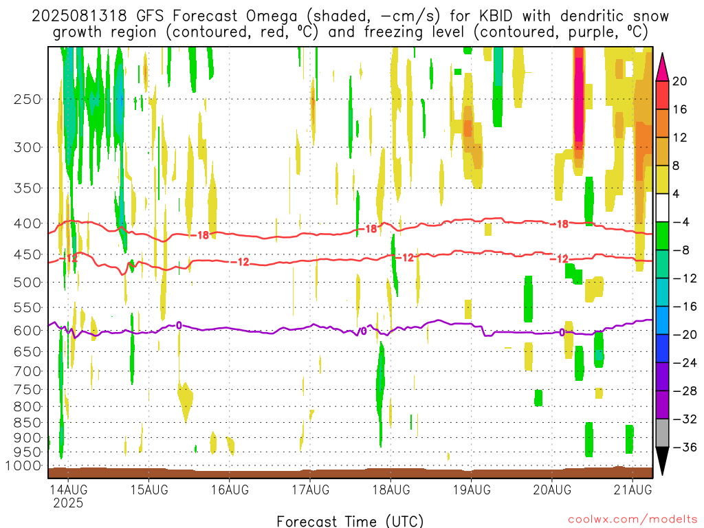704x528 pixels.
Task: Click the 21AUG date label
Action: 632,489
